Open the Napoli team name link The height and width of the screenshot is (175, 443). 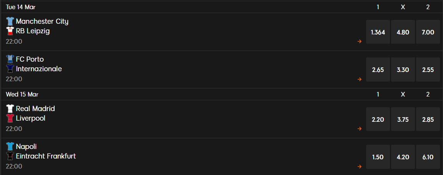click(x=26, y=147)
